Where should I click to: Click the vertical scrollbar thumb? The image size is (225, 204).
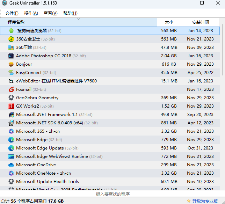click(223, 50)
